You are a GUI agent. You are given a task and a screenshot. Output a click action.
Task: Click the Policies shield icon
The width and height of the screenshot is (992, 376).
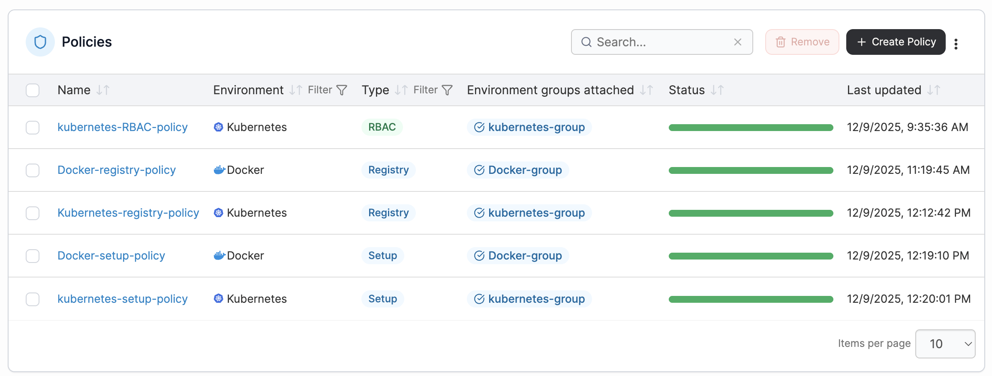click(40, 42)
